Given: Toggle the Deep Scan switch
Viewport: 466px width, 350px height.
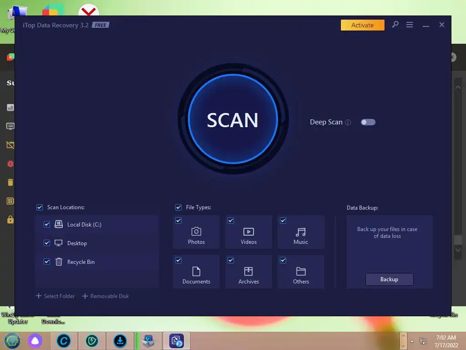Looking at the screenshot, I should 368,122.
